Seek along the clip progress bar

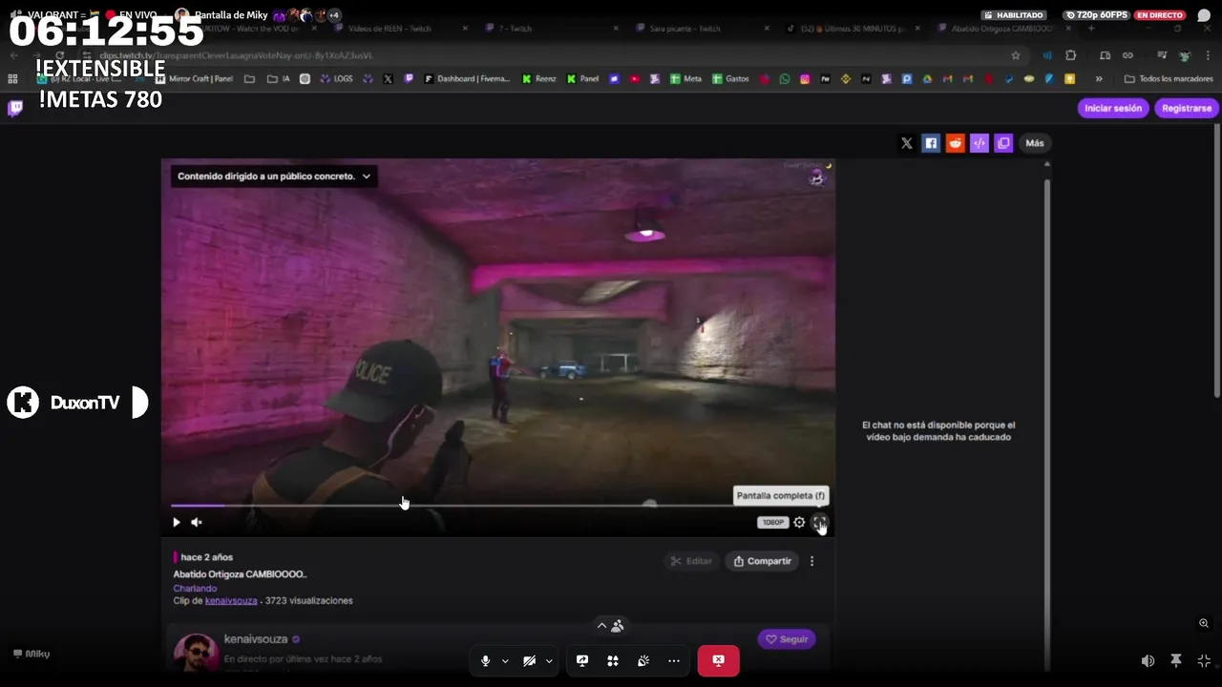pos(496,505)
